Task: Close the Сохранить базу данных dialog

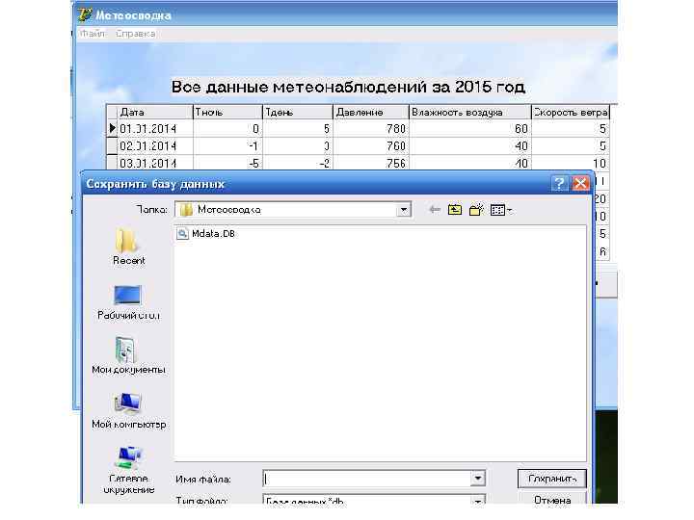Action: [x=580, y=183]
